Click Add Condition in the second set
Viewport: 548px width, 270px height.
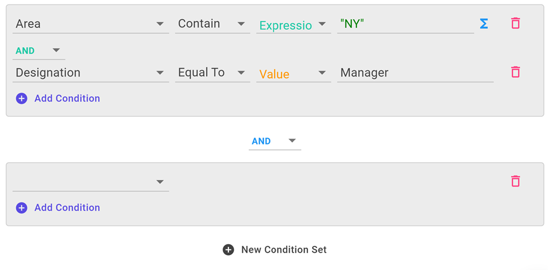[x=67, y=208]
